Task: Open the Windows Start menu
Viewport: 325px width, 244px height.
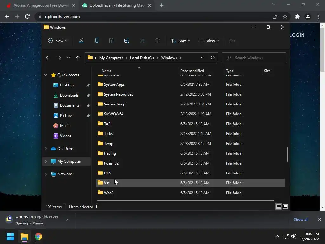Action: (10, 236)
